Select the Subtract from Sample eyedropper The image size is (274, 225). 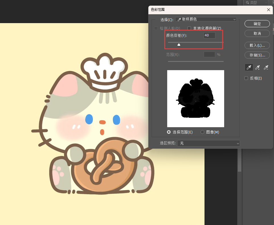tap(266, 67)
